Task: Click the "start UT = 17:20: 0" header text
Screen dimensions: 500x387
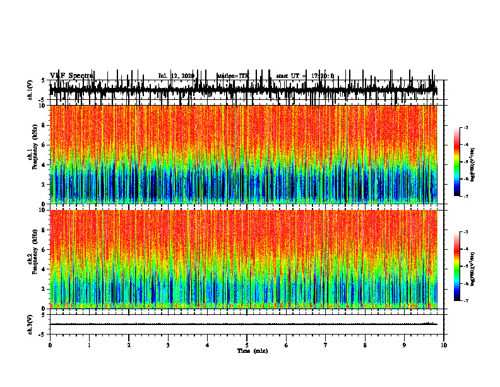Action: pyautogui.click(x=305, y=76)
